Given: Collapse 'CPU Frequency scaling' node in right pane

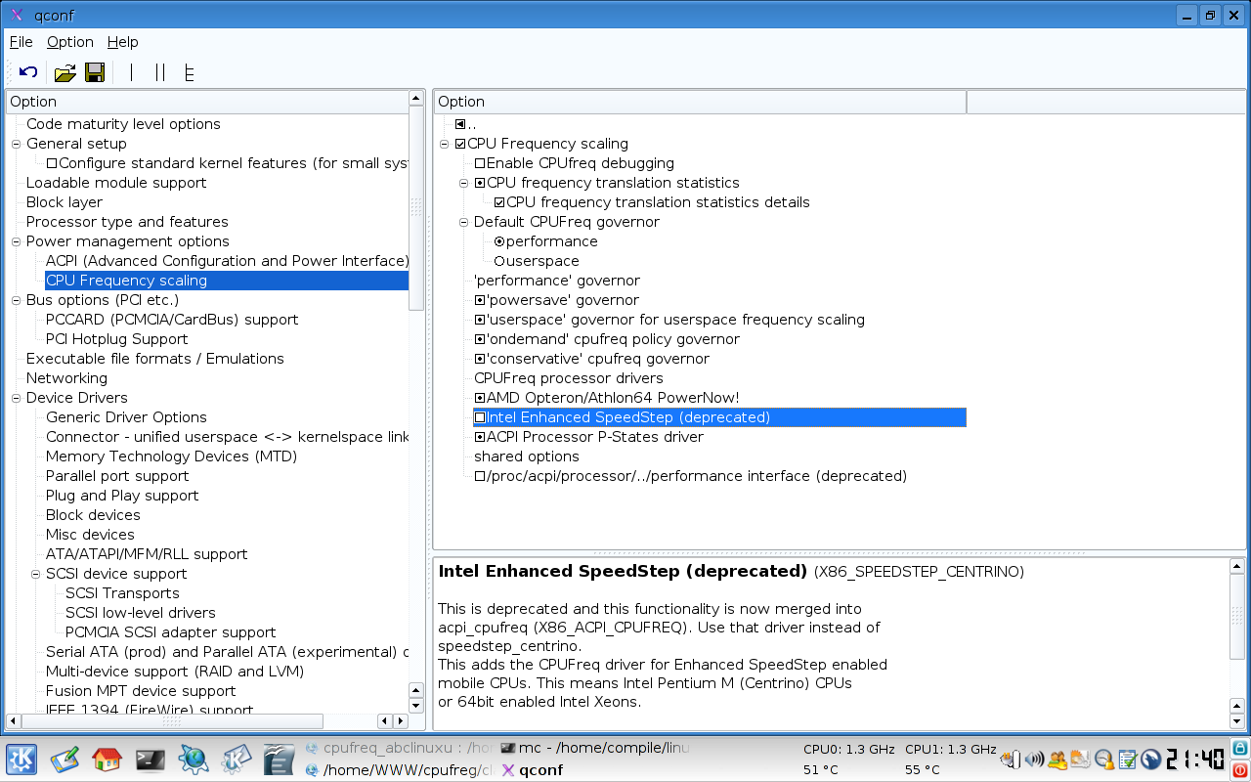Looking at the screenshot, I should click(445, 144).
